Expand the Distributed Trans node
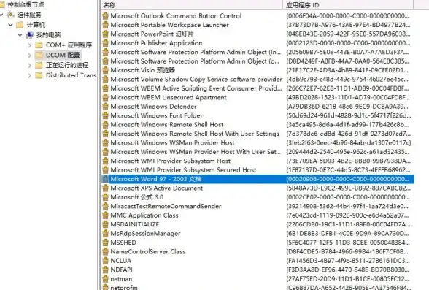Image resolution: width=429 pixels, height=290 pixels. 29,75
